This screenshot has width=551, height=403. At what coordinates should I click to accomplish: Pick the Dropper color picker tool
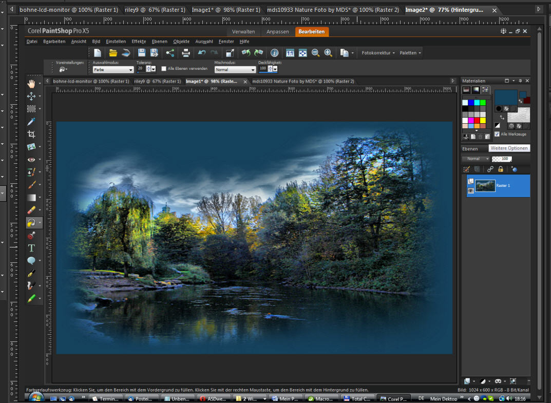coord(31,122)
